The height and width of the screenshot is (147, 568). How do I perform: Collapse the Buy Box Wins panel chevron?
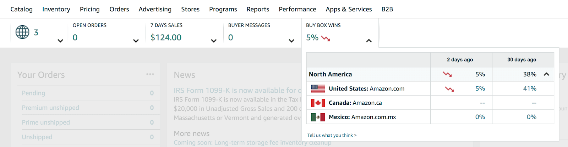(x=369, y=41)
